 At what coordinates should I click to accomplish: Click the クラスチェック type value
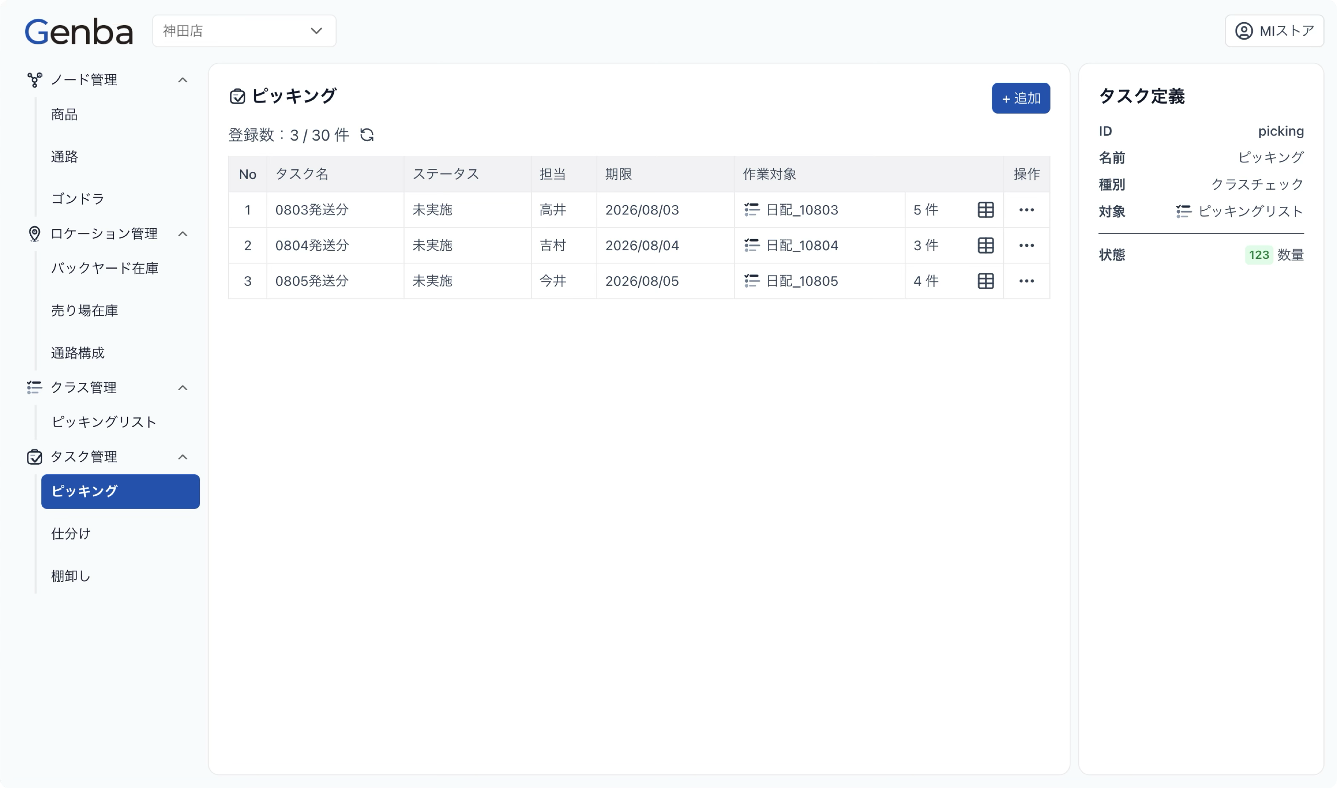coord(1257,184)
